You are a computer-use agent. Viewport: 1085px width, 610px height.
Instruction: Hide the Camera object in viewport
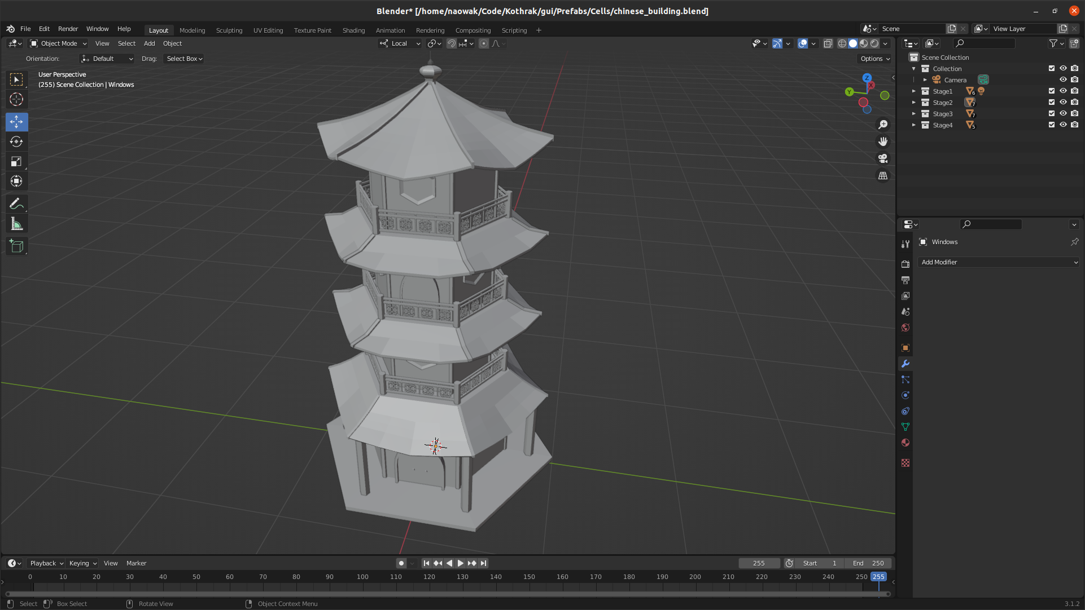[x=1063, y=79]
